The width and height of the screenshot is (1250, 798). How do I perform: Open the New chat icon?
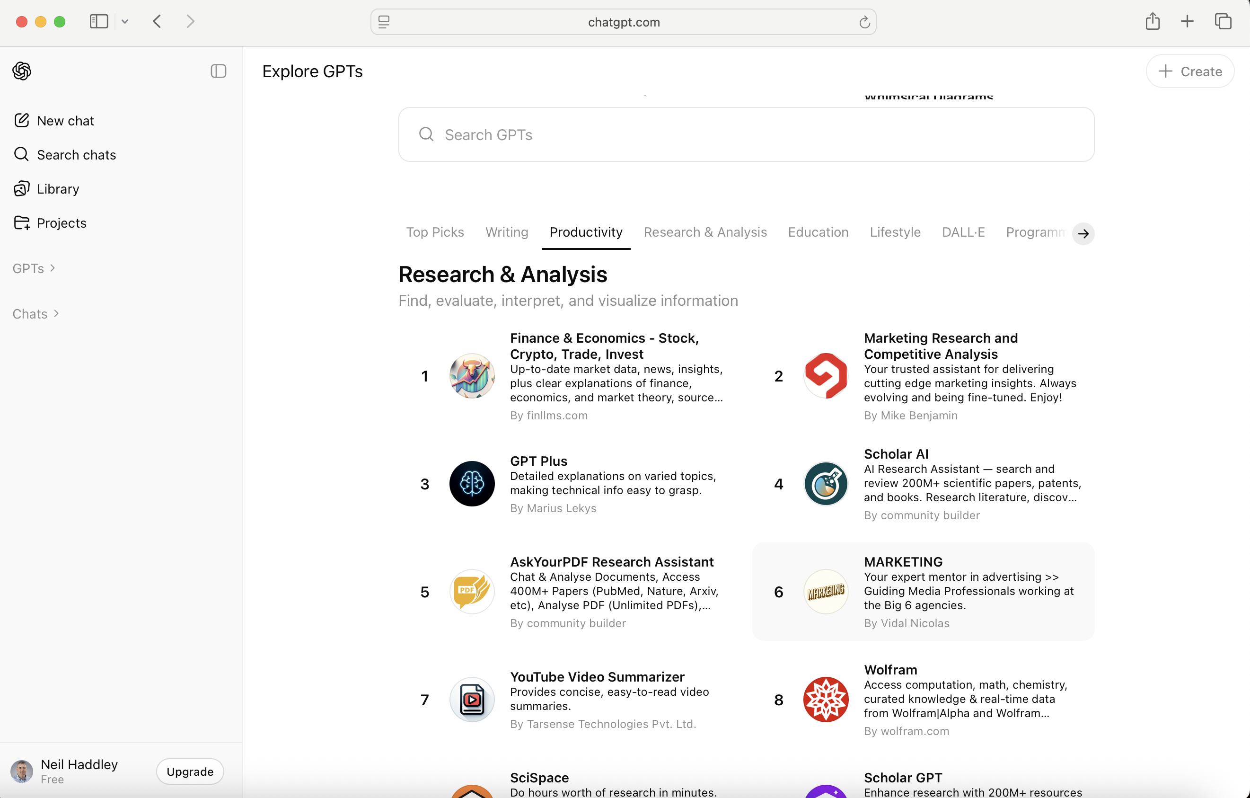(x=21, y=120)
